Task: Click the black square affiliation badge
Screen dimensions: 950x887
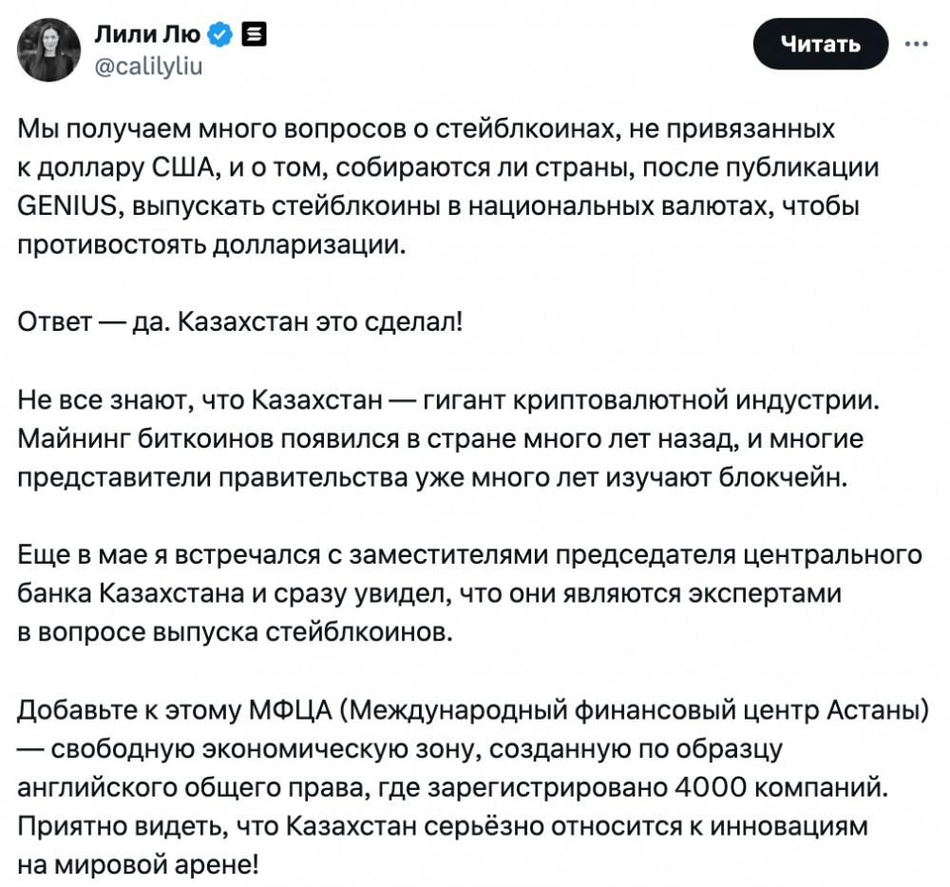Action: coord(253,36)
